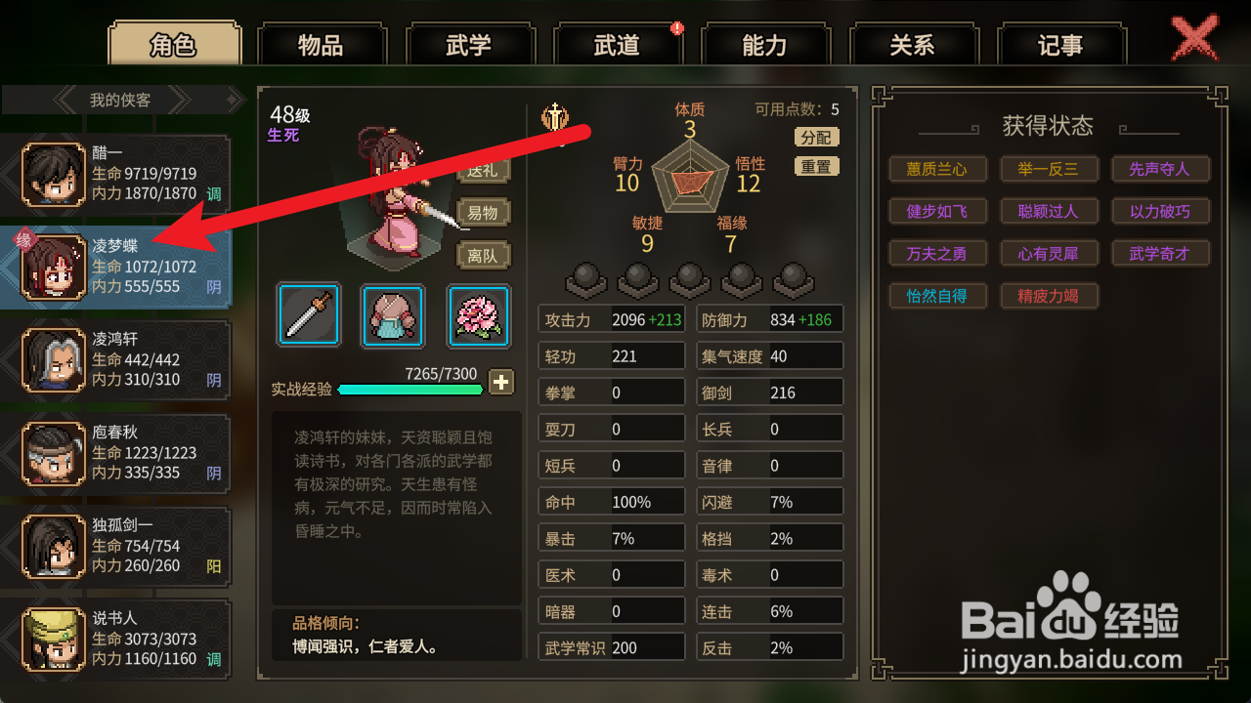Click the golden sword emblem icon
Image resolution: width=1251 pixels, height=703 pixels.
[x=554, y=117]
